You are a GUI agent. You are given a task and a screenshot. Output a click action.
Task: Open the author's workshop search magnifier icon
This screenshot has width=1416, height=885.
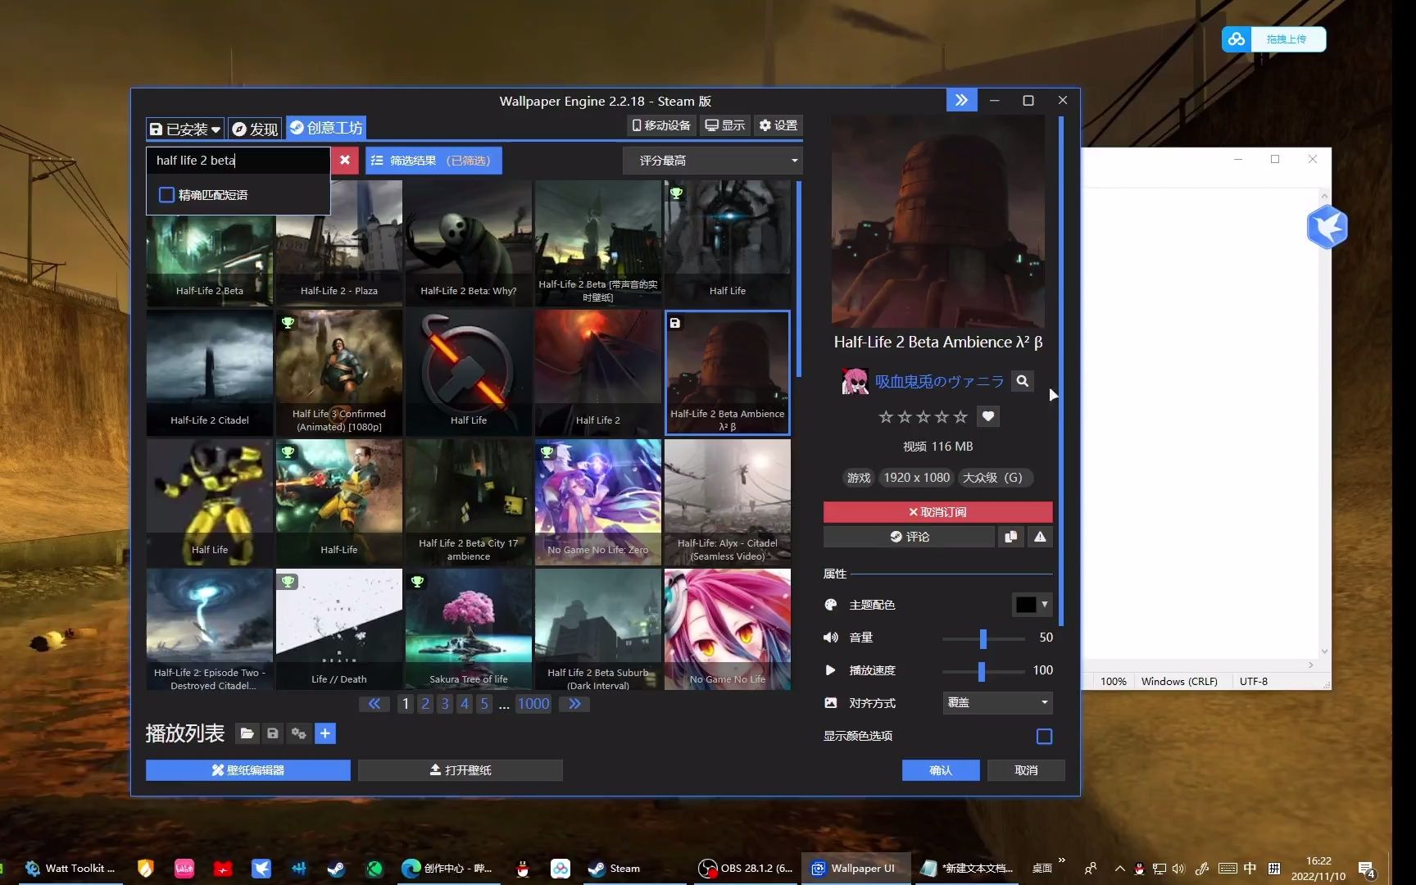coord(1022,381)
